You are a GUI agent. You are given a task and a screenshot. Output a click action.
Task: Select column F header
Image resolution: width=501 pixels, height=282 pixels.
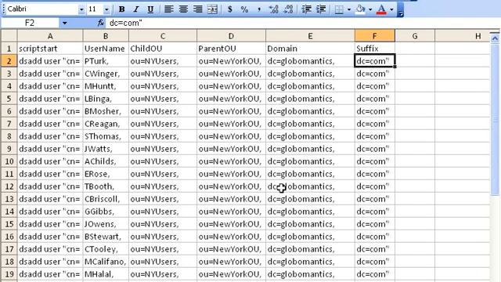pyautogui.click(x=374, y=36)
